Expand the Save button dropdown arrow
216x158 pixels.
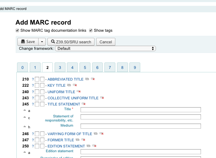[x=42, y=42]
